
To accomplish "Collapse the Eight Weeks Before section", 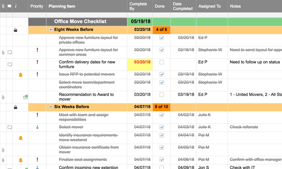I will click(51, 30).
